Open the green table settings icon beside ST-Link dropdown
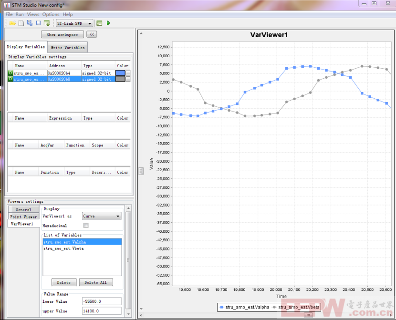Screen dimensions: 396x320 99,23
